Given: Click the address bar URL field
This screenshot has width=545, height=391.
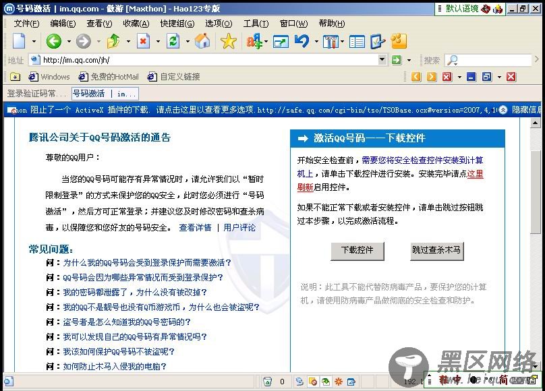Looking at the screenshot, I should click(x=208, y=60).
